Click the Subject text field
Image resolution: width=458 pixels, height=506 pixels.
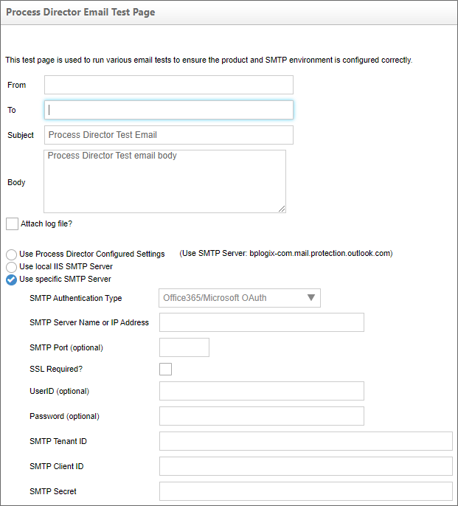[168, 135]
